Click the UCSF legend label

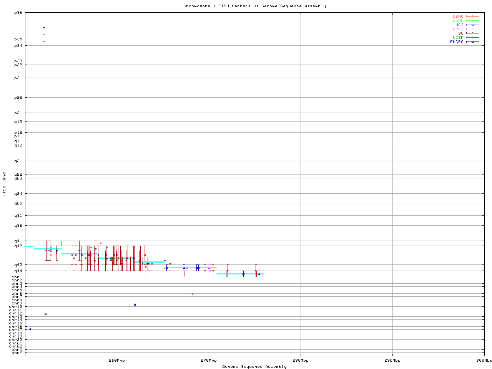coord(458,38)
